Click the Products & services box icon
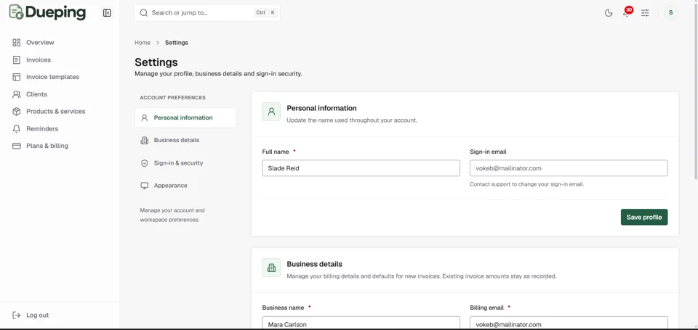 tap(17, 112)
